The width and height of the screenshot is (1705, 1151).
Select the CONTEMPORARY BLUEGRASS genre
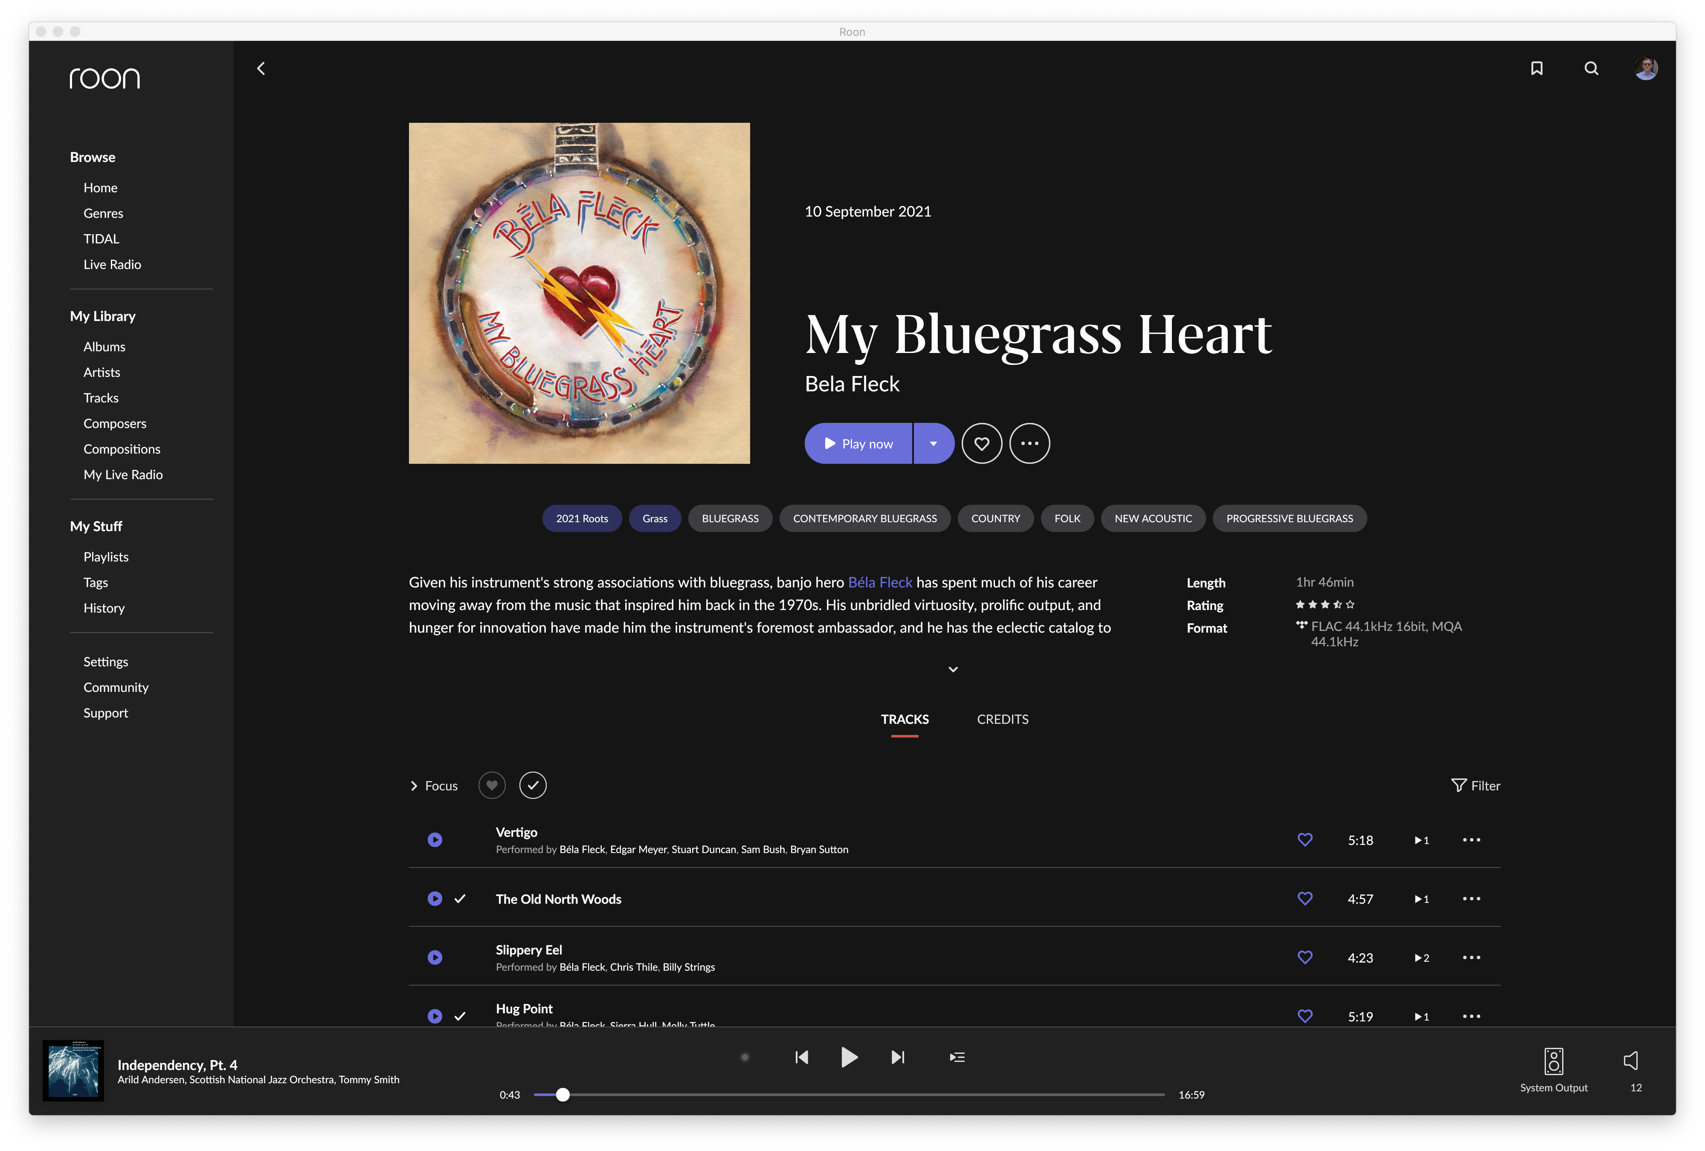pyautogui.click(x=864, y=518)
